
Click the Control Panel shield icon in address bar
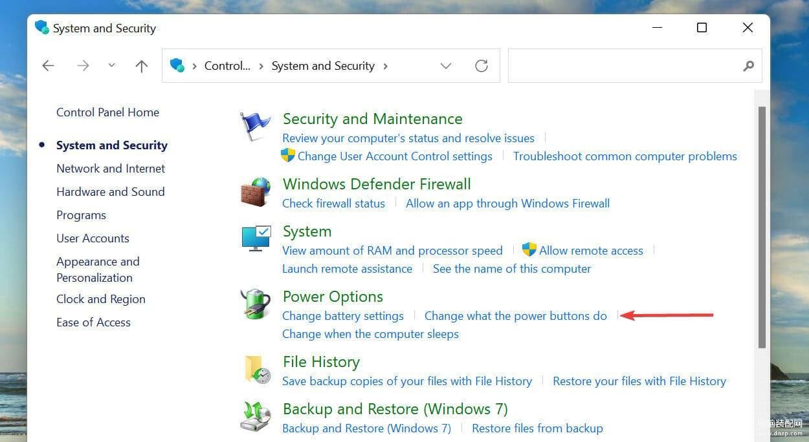point(177,65)
